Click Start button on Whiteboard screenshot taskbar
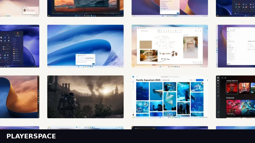The width and height of the screenshot is (255, 143). (160, 67)
